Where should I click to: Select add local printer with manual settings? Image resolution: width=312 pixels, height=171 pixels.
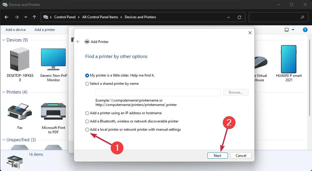[87, 130]
